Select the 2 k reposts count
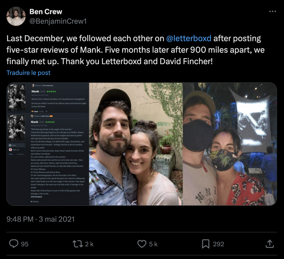Screen dimensions: 284x259 point(89,244)
